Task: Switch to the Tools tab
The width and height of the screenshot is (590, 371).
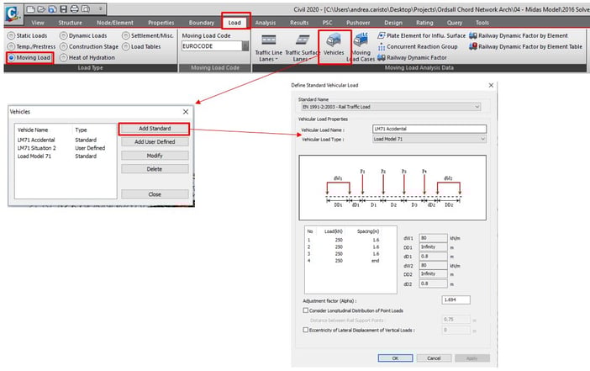Action: coord(482,23)
